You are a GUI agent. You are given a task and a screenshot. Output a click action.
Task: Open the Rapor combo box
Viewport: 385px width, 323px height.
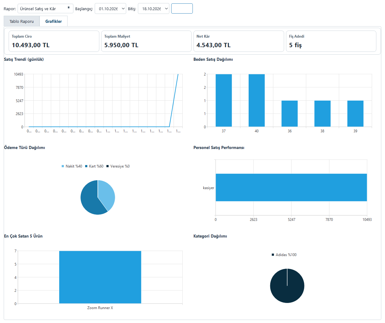click(45, 9)
